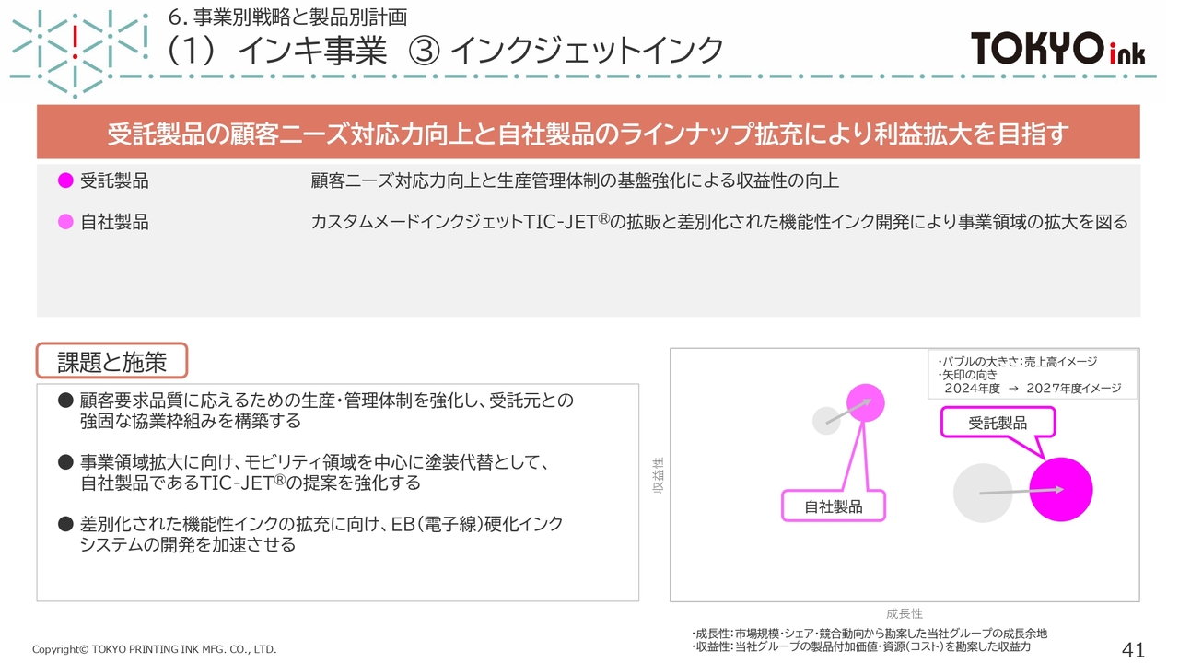Screen dimensions: 1179x663
Task: Click the legend text 2024年度 → 2027年度イメージ
Action: (x=1033, y=389)
